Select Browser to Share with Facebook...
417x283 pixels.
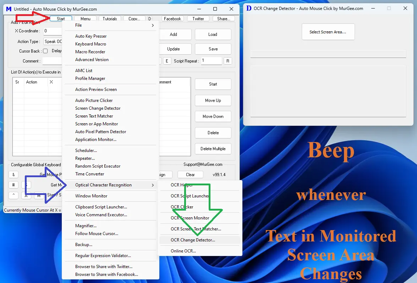tap(110, 274)
